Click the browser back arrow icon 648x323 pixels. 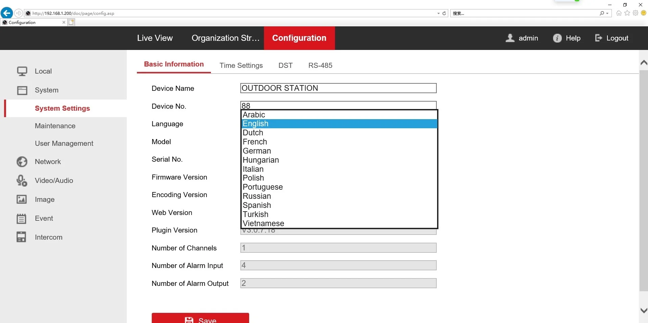(7, 13)
